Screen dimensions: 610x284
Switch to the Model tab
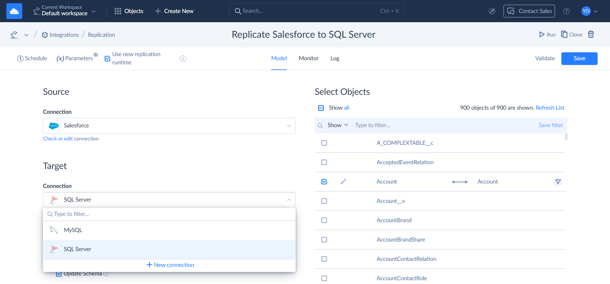pyautogui.click(x=279, y=58)
